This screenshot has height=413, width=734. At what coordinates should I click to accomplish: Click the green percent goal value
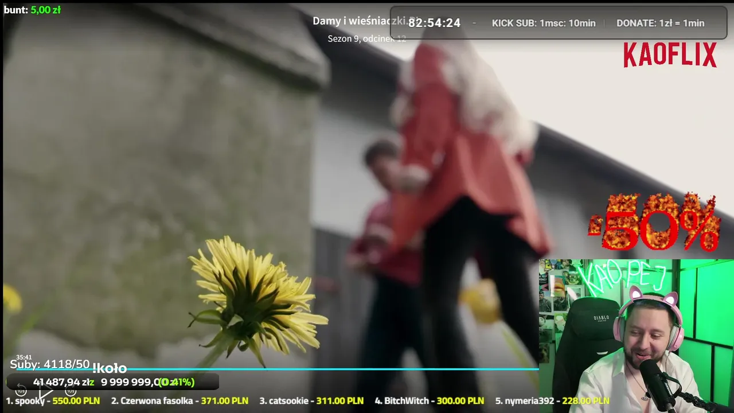(177, 382)
